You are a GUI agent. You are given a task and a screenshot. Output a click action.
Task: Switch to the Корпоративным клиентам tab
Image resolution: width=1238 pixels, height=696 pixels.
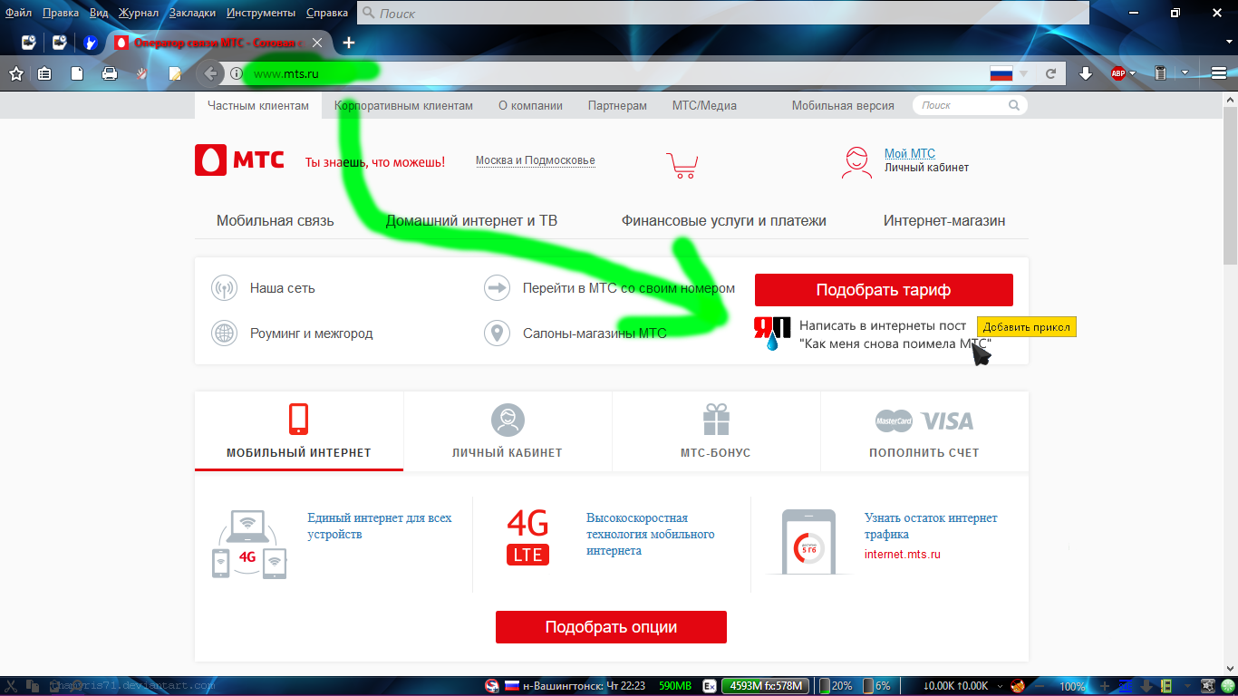(x=403, y=105)
